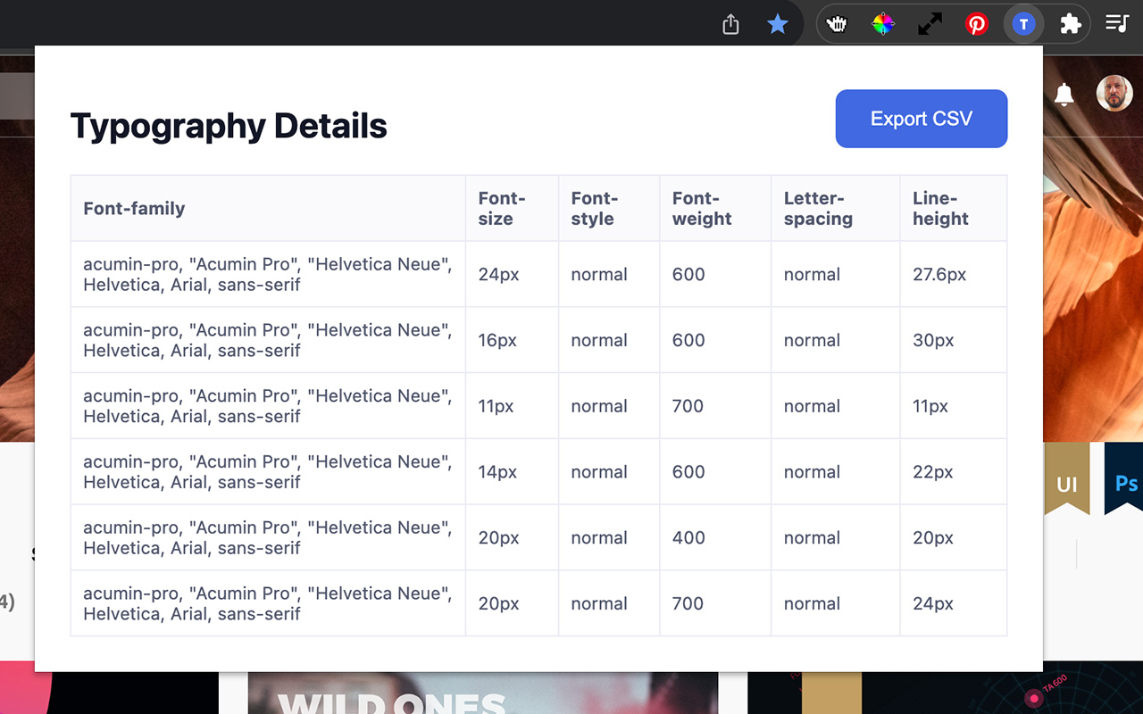The height and width of the screenshot is (714, 1143).
Task: Click the share icon in the browser toolbar
Action: click(730, 24)
